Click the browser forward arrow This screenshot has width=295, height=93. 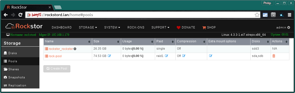click(13, 15)
